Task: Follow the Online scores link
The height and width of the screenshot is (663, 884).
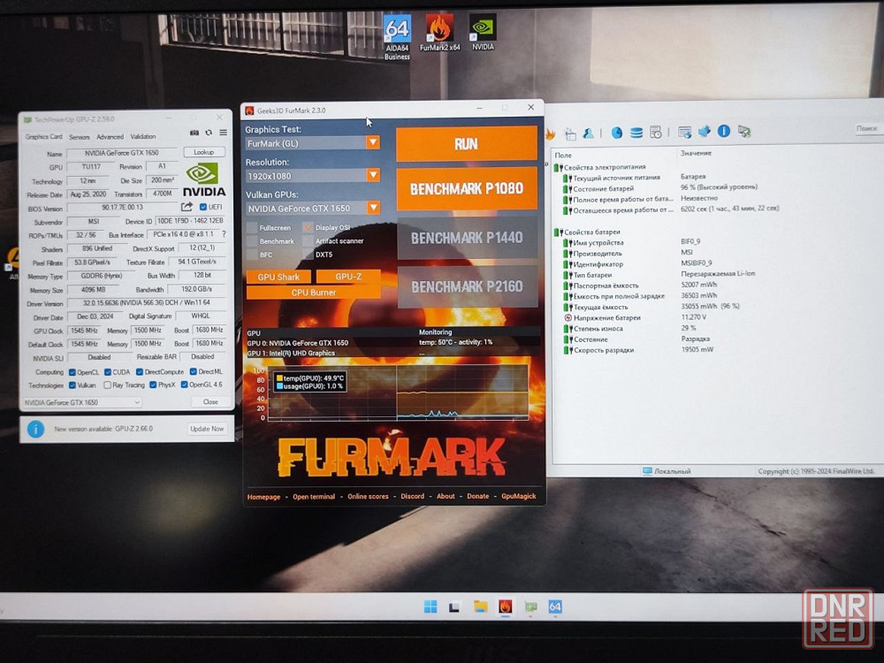Action: tap(368, 497)
